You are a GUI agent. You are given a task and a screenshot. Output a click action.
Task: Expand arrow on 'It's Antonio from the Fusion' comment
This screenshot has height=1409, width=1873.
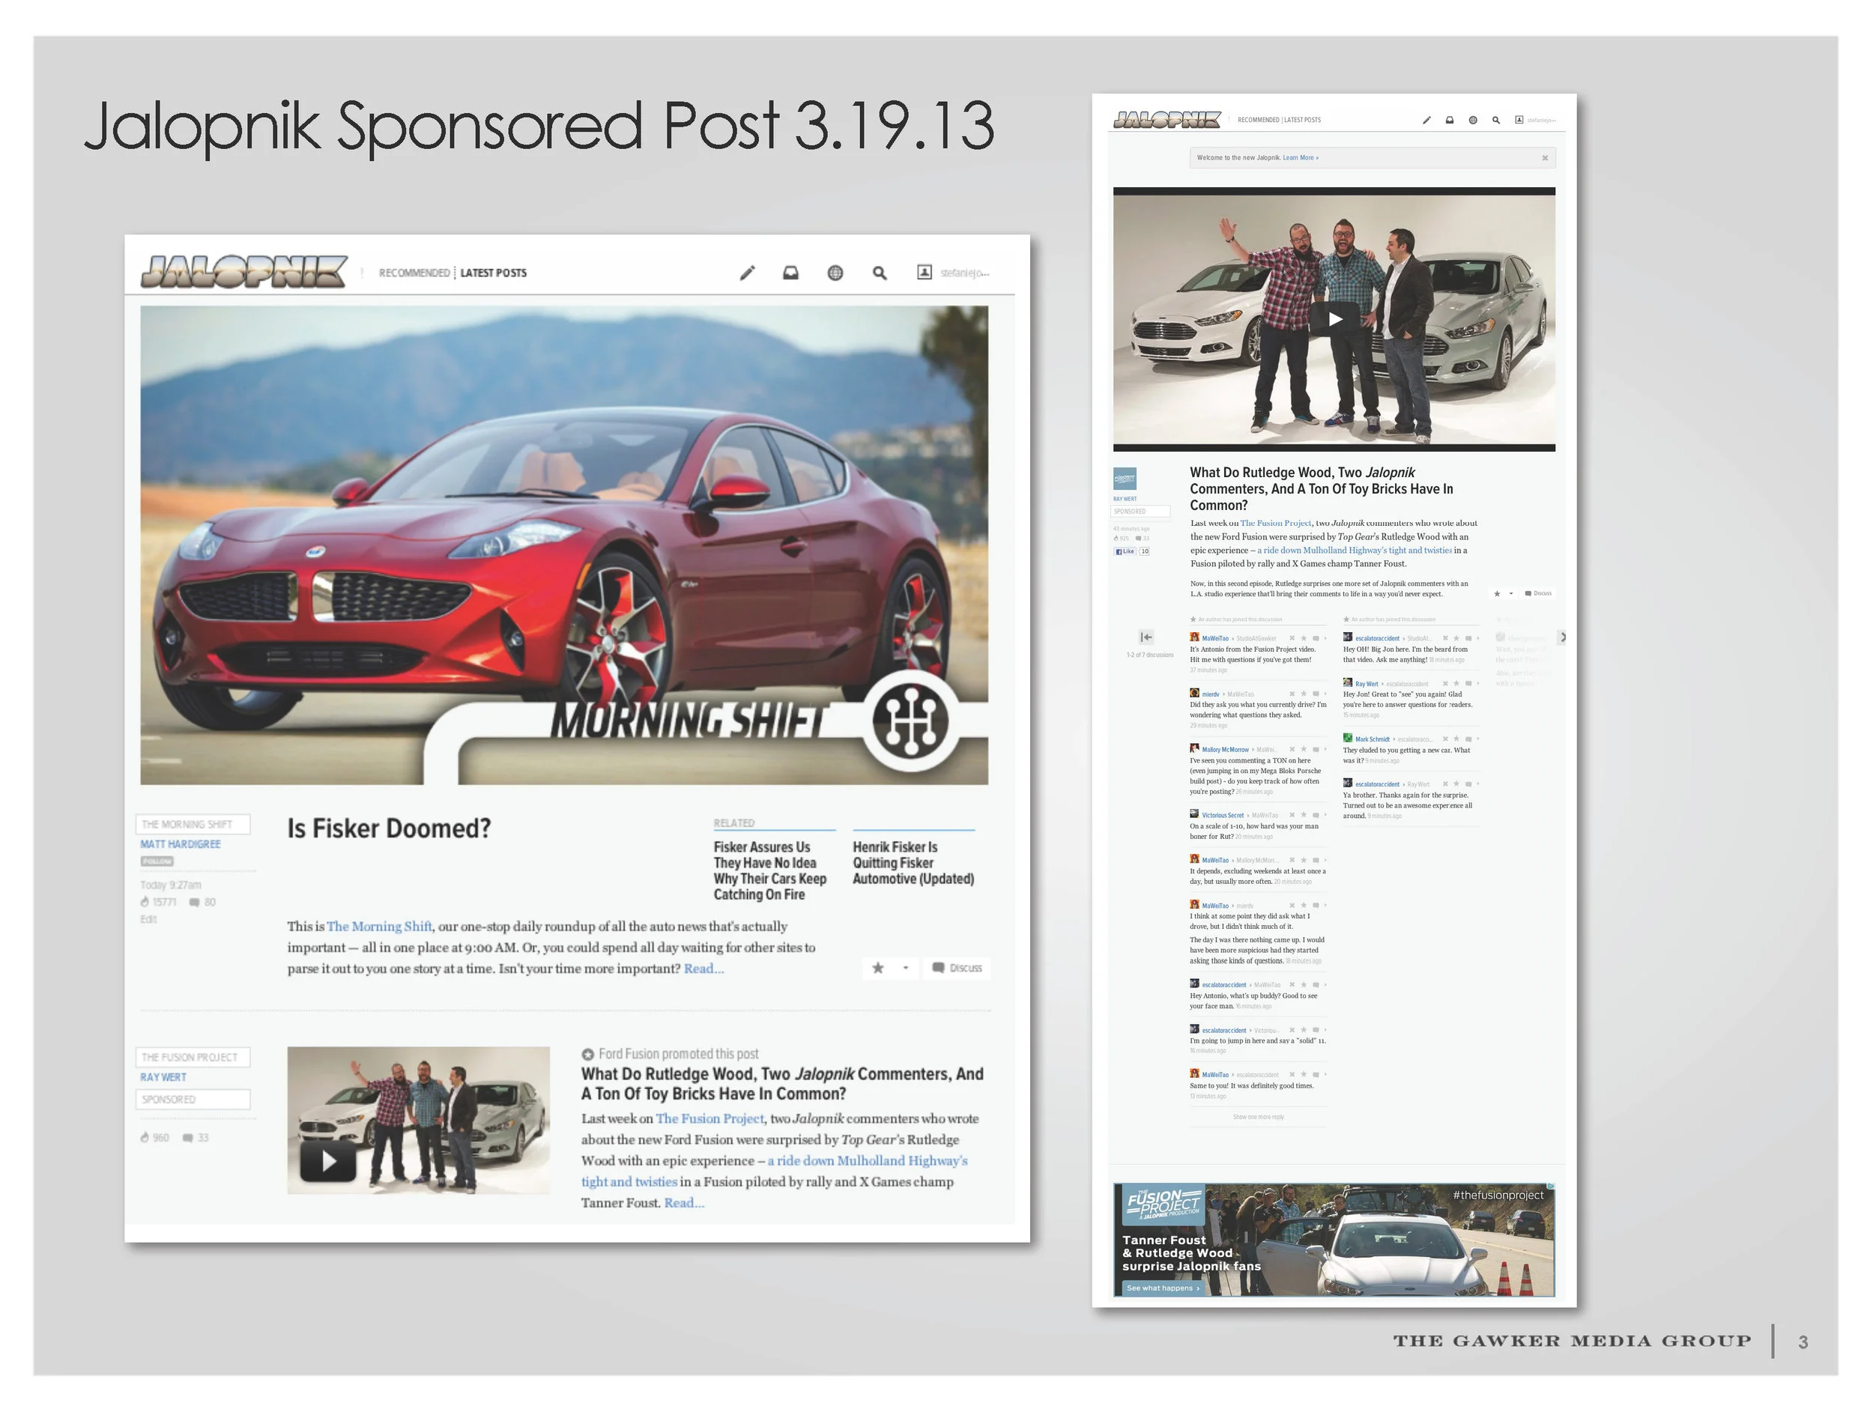pos(1325,638)
